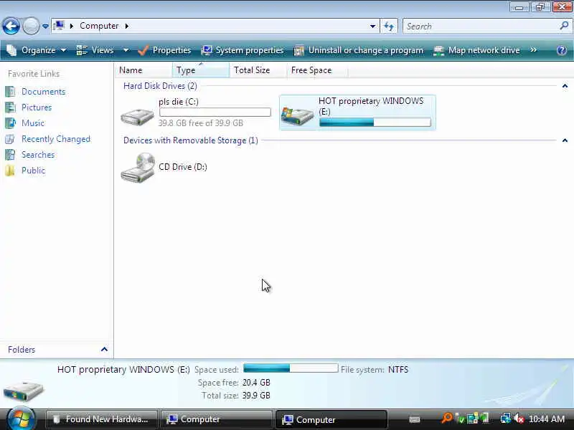
Task: Click the C: drive capacity bar
Action: 215,112
